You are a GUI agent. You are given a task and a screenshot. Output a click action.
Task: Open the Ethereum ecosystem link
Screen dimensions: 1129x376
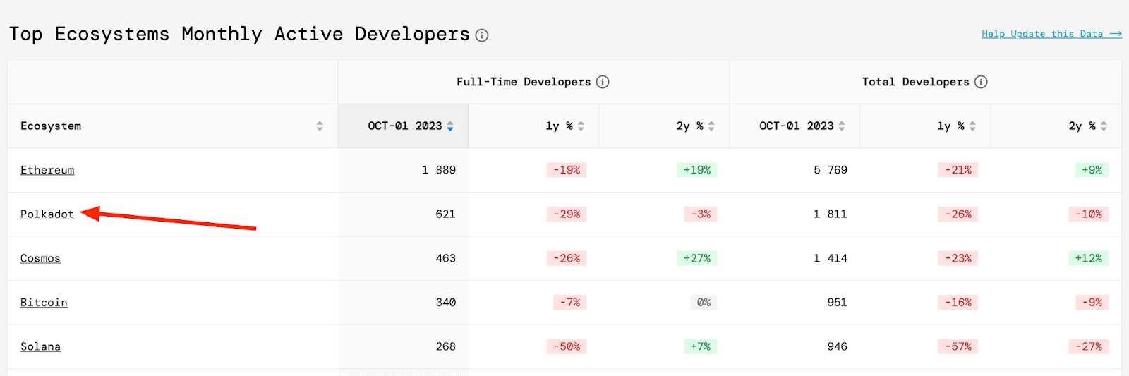(47, 170)
